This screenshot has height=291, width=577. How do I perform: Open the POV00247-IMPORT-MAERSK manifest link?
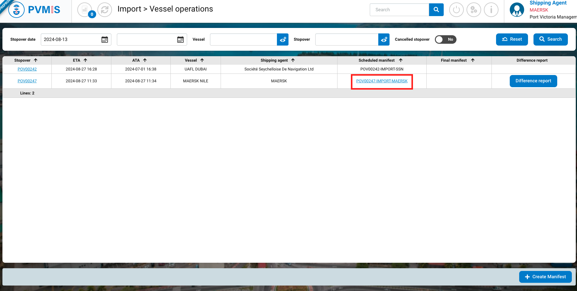(x=382, y=81)
